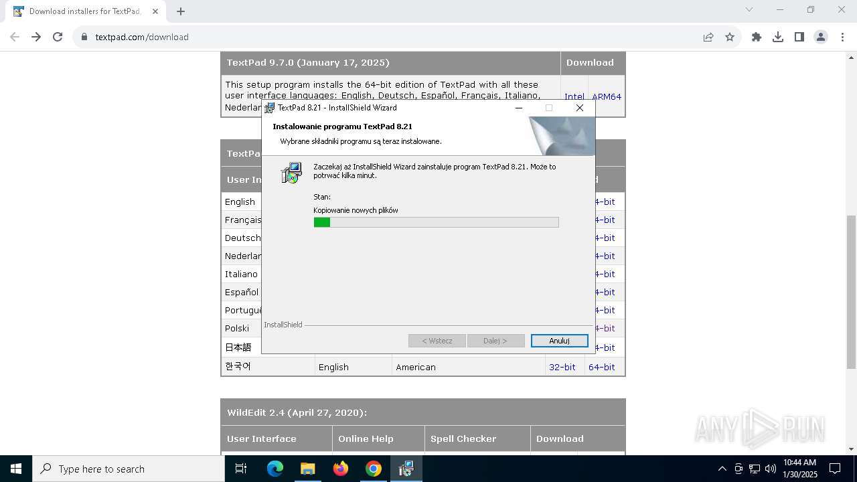Click the American spell checker cell
The image size is (857, 482).
416,367
